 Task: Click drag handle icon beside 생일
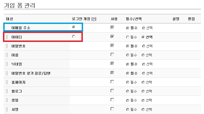7,100
